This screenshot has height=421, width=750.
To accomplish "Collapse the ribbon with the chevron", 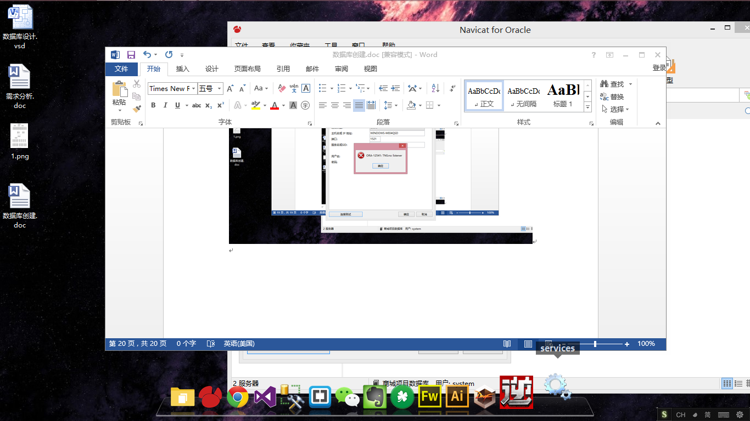I will tap(658, 123).
